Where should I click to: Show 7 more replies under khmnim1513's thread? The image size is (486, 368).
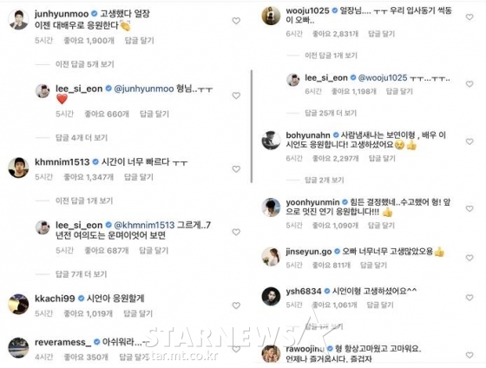82,274
